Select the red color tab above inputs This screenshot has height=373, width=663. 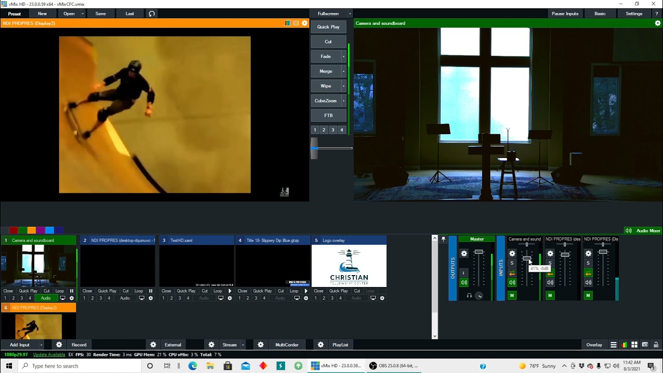(14, 231)
